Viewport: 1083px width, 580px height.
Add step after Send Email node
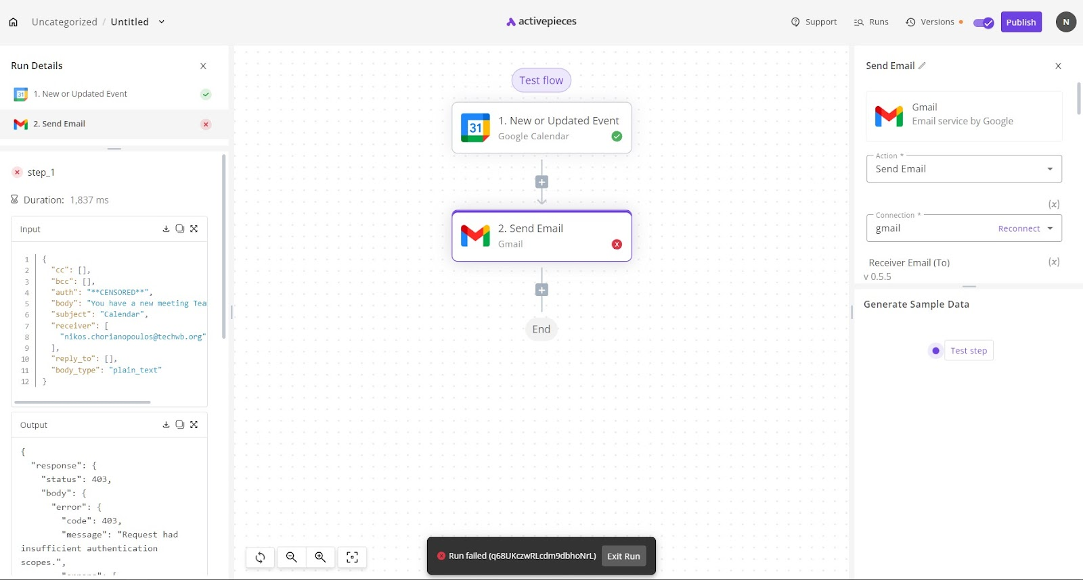pos(541,290)
